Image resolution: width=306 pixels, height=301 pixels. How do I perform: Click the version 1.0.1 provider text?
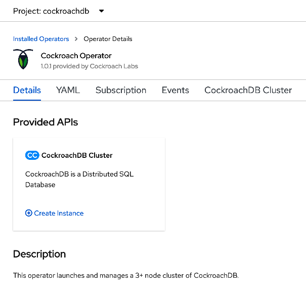pyautogui.click(x=89, y=66)
